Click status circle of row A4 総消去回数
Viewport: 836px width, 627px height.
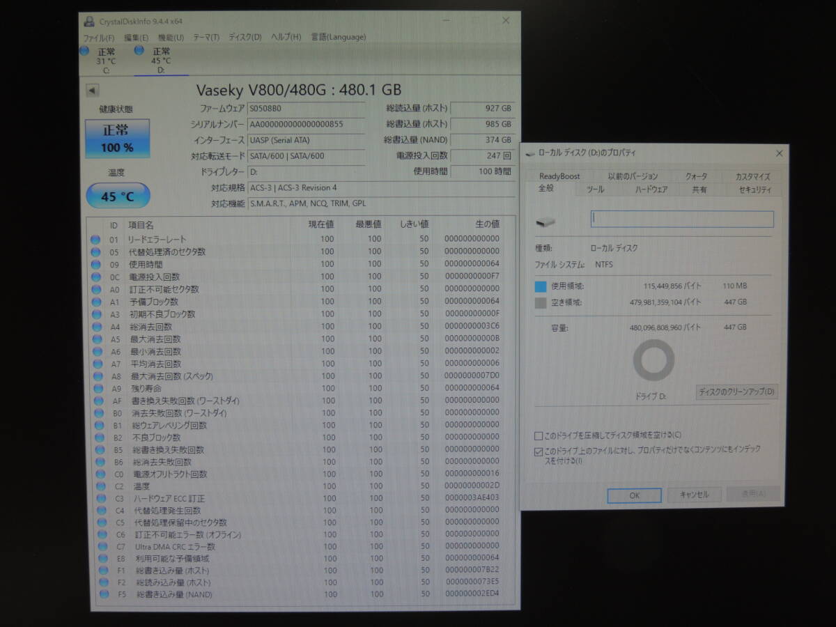click(x=96, y=327)
